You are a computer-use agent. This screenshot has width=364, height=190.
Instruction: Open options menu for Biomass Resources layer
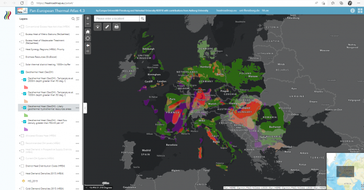coord(77,57)
